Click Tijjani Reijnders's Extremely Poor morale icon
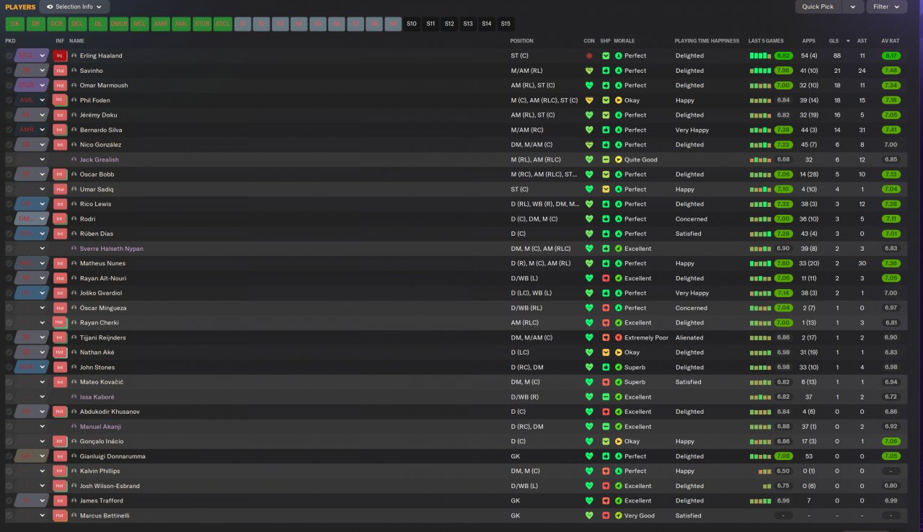923x532 pixels. [x=618, y=337]
